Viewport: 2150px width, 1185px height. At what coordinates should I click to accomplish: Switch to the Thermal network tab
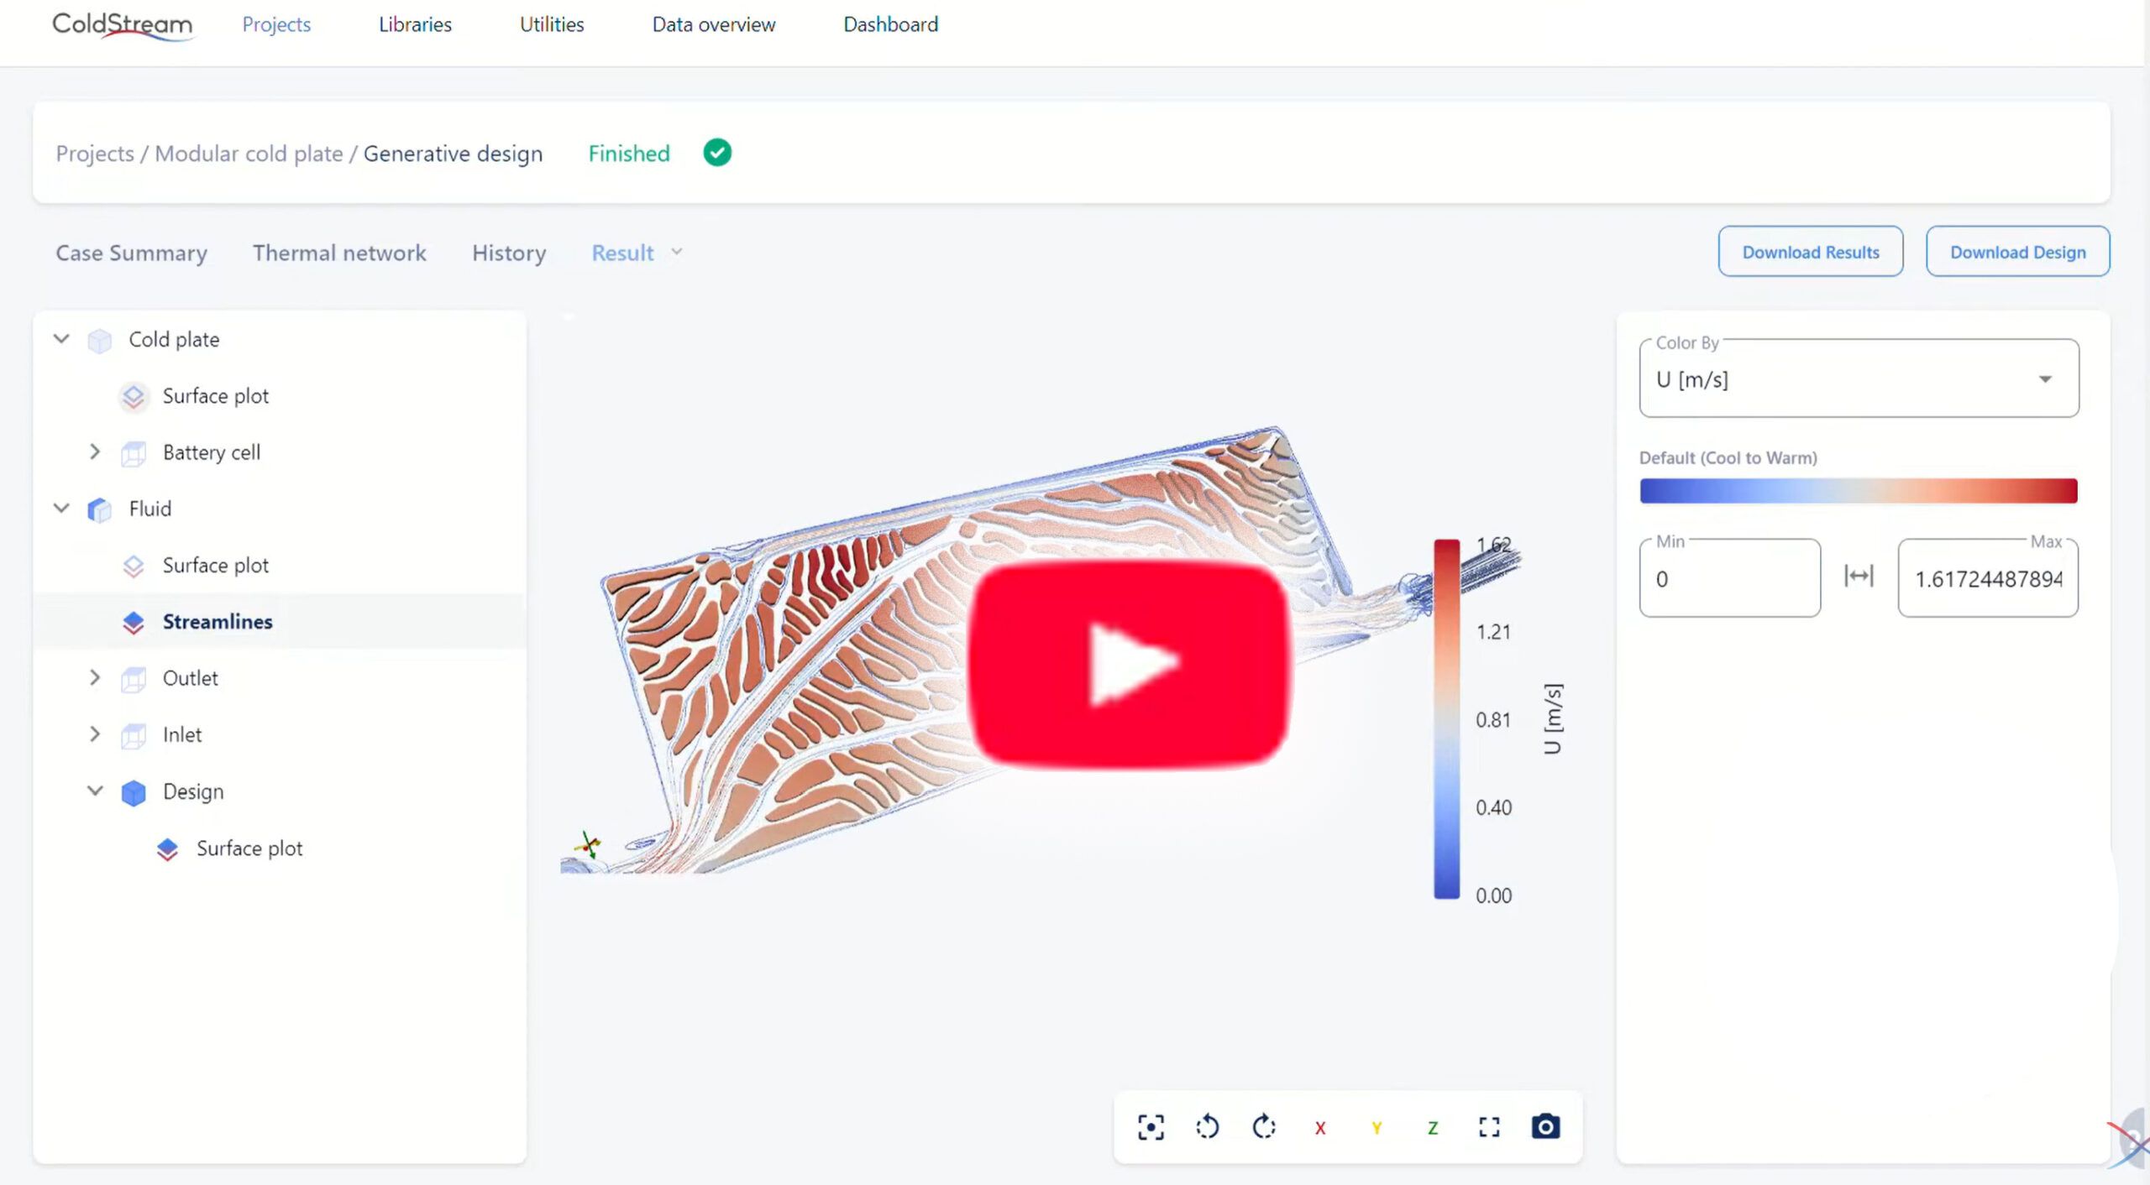pyautogui.click(x=339, y=253)
